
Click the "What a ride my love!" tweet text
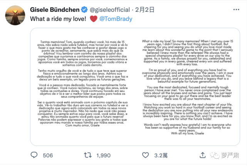pos(51,18)
